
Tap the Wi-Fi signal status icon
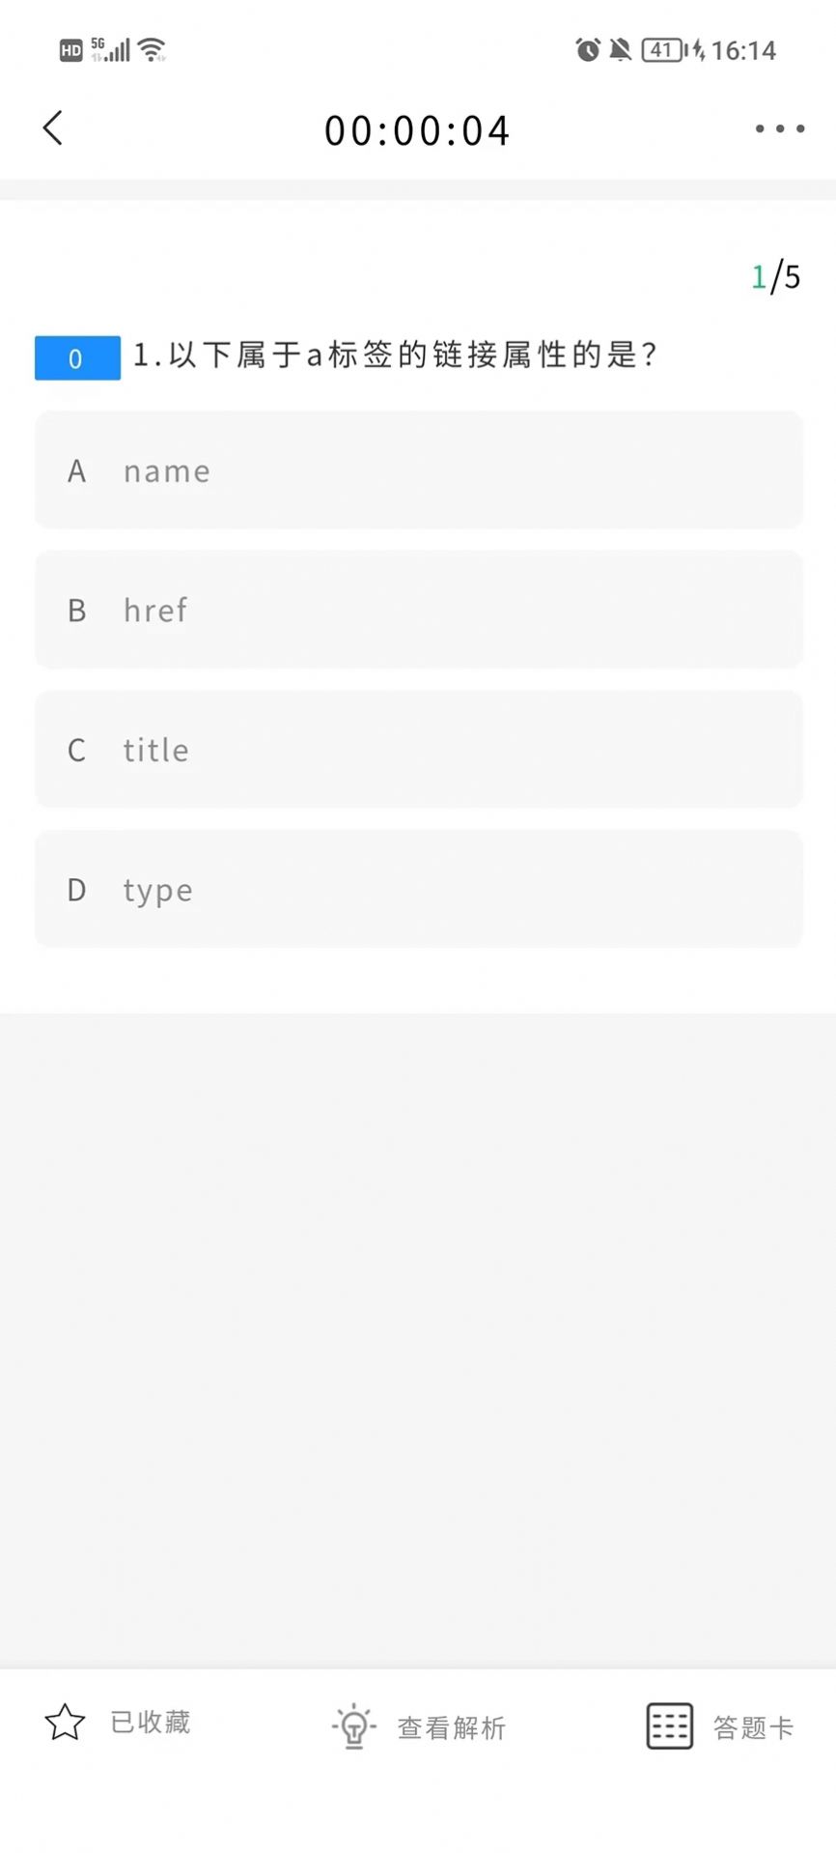[153, 49]
